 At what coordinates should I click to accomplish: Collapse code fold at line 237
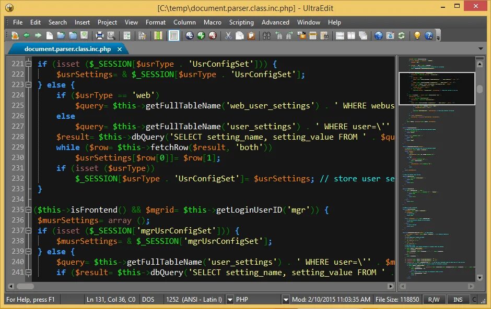(x=29, y=231)
